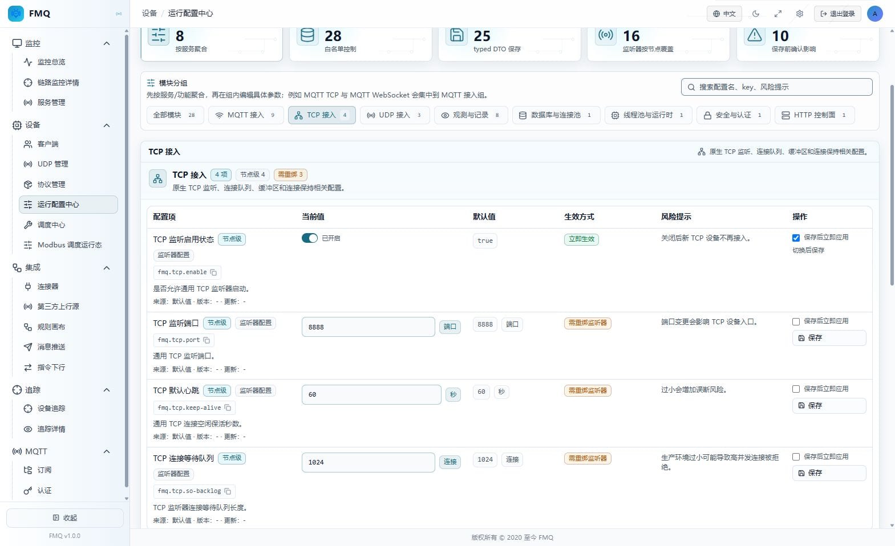Toggle dark mode moon icon
895x546 pixels.
(x=756, y=14)
